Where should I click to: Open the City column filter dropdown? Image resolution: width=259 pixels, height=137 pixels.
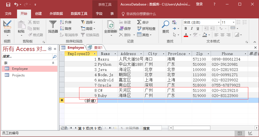pyautogui.click(x=163, y=54)
